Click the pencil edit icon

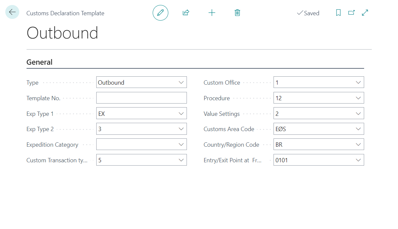pyautogui.click(x=160, y=13)
